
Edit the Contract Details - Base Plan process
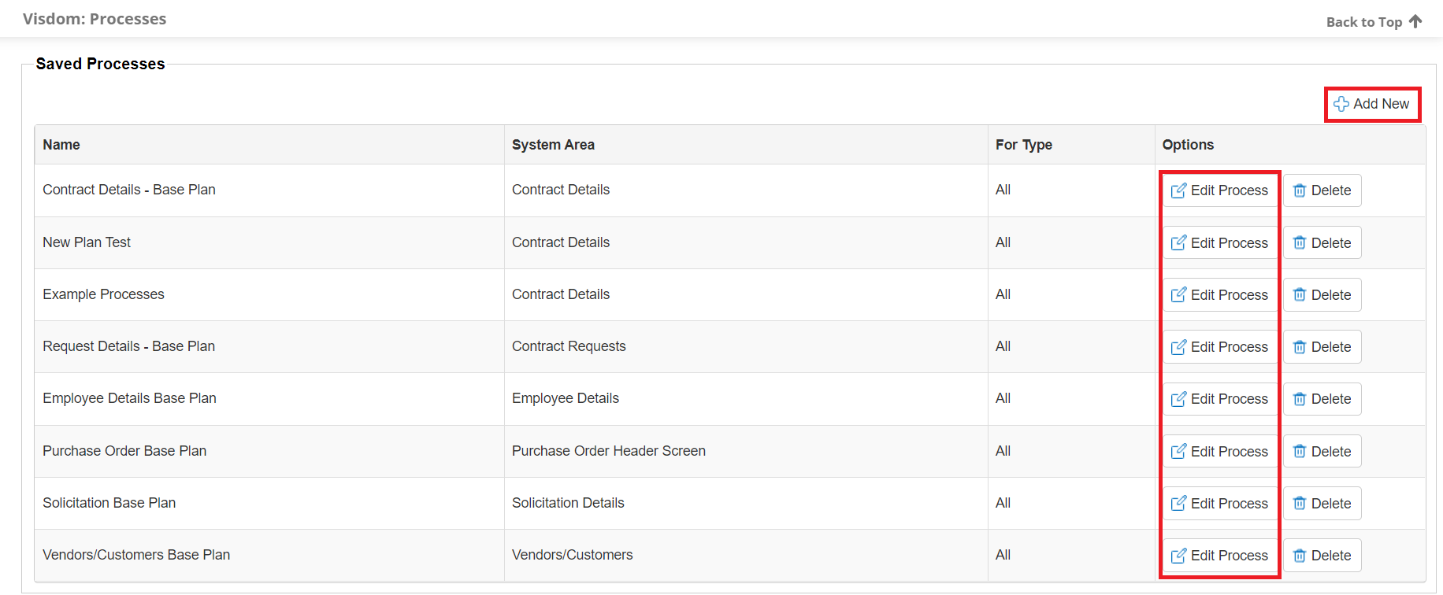1220,190
